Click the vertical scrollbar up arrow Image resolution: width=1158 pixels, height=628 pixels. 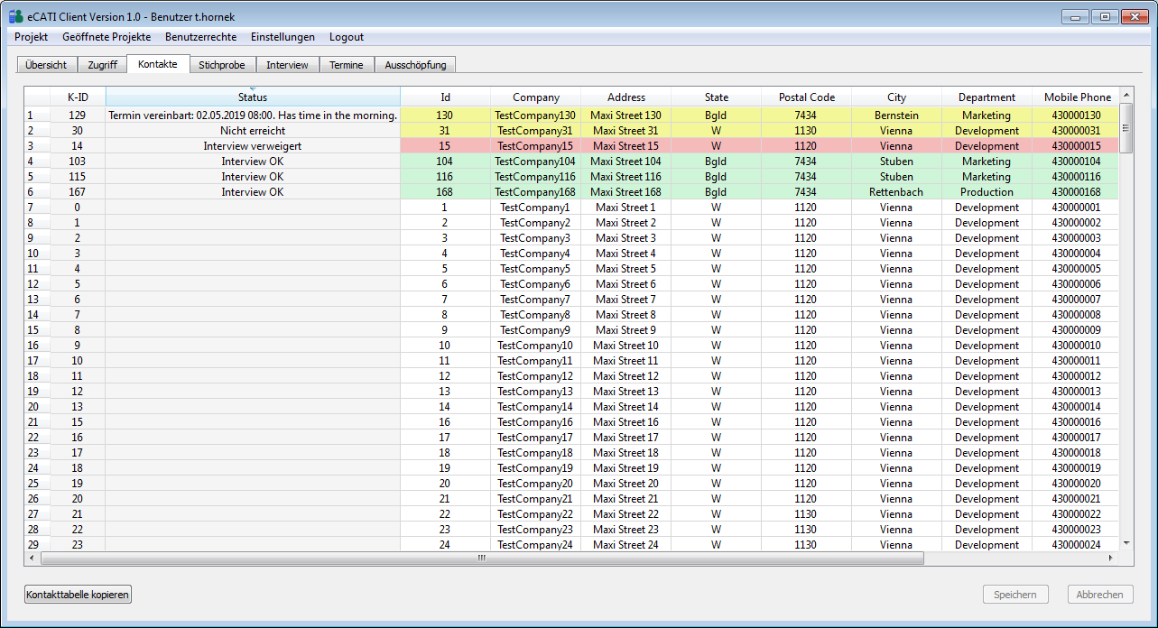(x=1126, y=96)
